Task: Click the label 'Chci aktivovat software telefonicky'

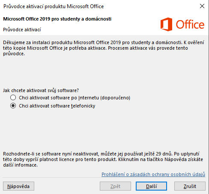Action: click(57, 106)
